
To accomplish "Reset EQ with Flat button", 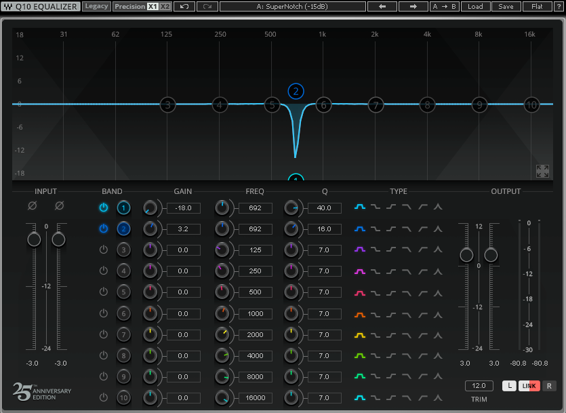I will 537,7.
